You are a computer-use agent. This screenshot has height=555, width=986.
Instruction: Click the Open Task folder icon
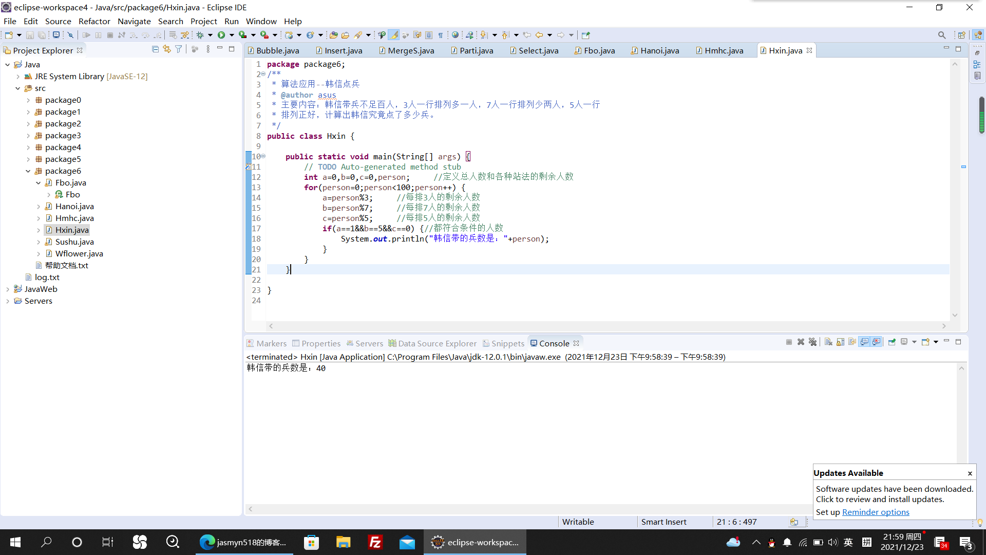(x=345, y=35)
